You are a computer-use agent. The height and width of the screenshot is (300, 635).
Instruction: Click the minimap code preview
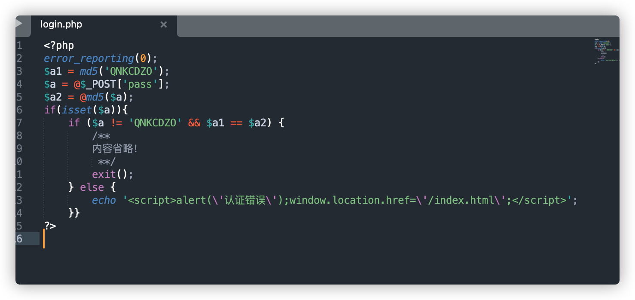[606, 51]
